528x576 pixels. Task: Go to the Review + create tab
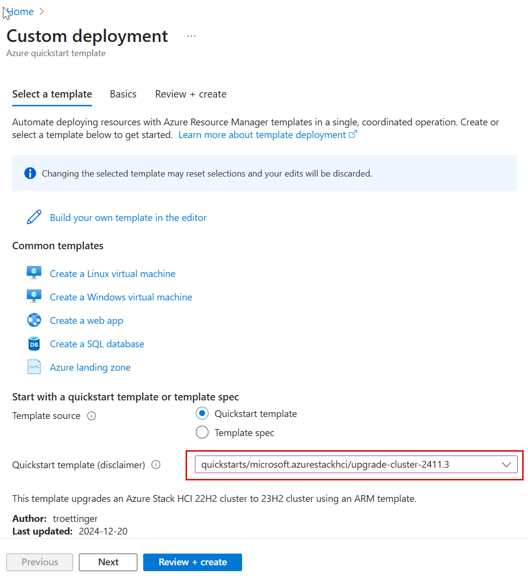190,94
